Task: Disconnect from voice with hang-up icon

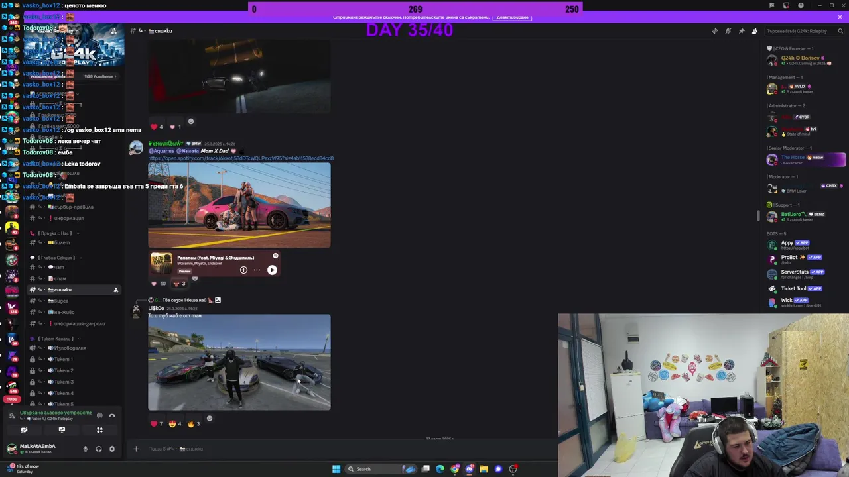Action: point(112,415)
